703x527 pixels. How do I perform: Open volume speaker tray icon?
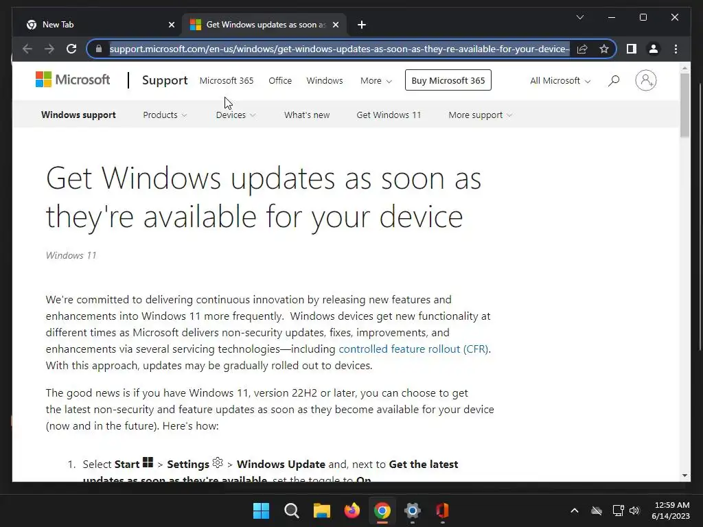634,511
